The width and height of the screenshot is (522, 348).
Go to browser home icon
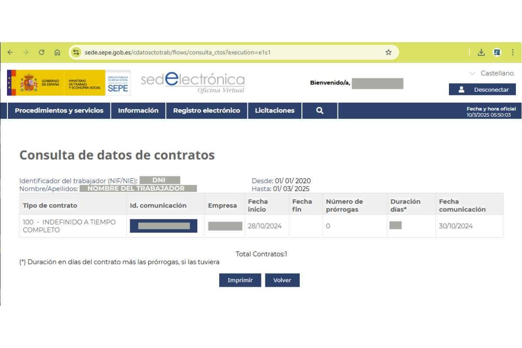pos(57,52)
